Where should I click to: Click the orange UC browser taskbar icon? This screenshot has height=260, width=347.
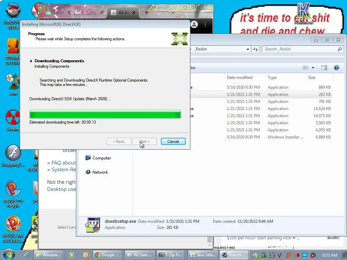click(x=85, y=255)
